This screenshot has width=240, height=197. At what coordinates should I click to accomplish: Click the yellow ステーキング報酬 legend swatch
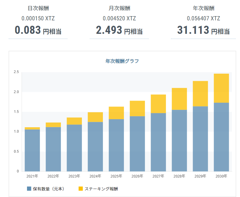(x=80, y=189)
